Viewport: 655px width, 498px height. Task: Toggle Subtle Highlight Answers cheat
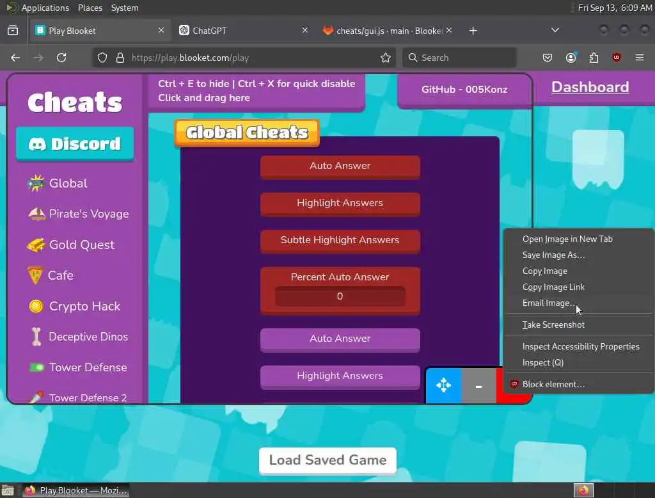tap(340, 241)
